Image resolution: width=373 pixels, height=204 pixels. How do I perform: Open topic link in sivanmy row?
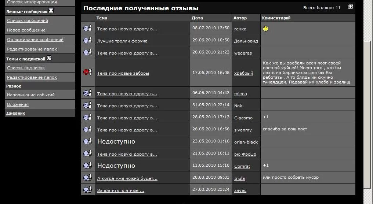[x=127, y=130]
